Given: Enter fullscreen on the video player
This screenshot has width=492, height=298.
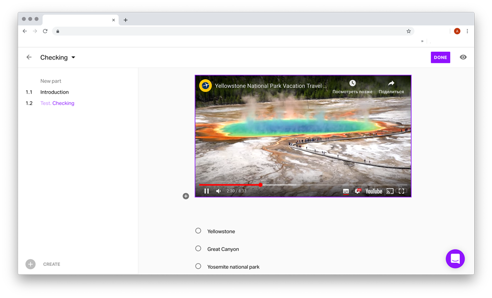Looking at the screenshot, I should click(401, 191).
